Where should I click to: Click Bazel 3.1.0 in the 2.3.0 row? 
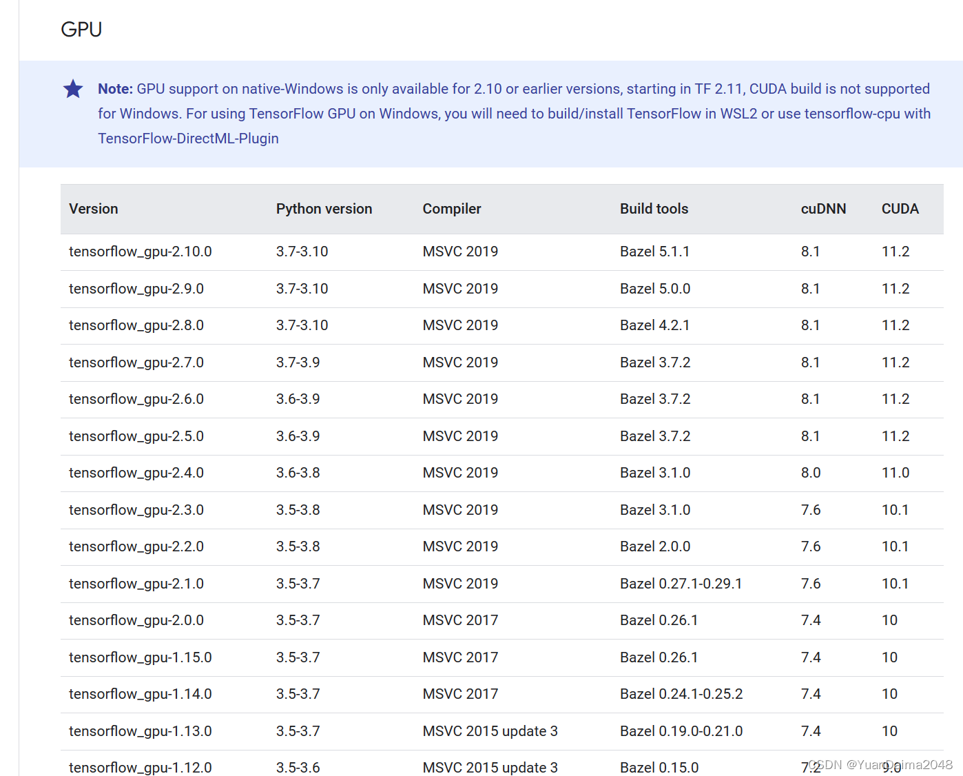tap(655, 510)
